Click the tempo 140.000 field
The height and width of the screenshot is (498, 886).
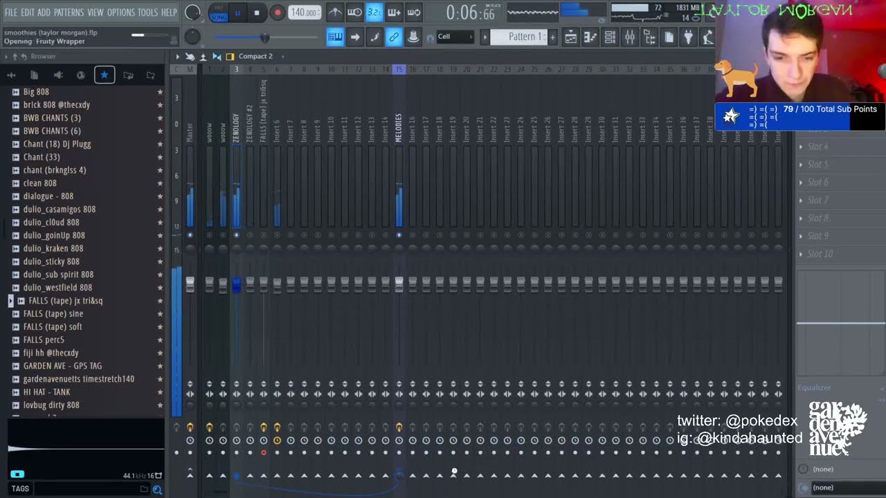304,12
